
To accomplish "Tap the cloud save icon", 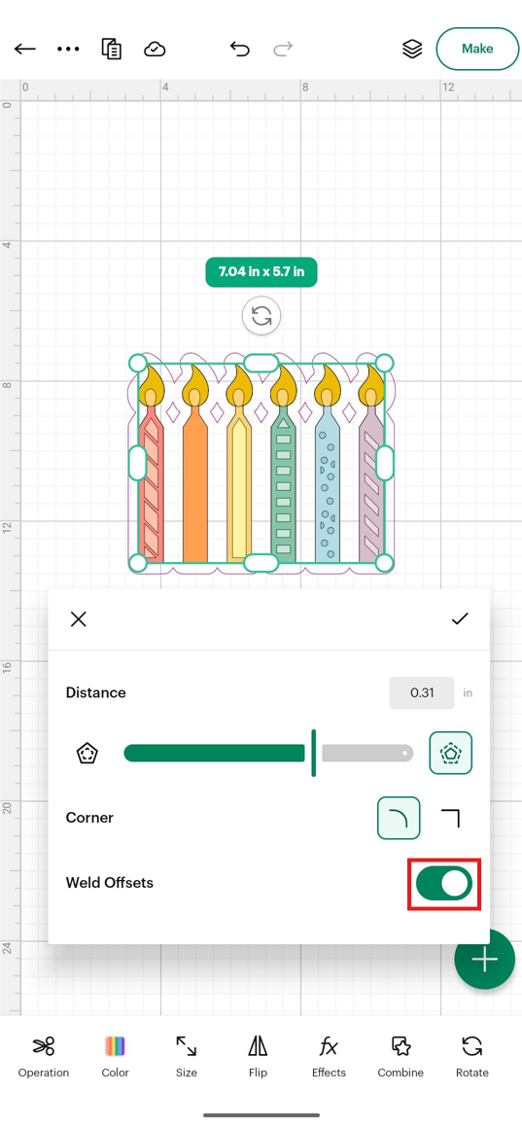I will click(x=155, y=49).
